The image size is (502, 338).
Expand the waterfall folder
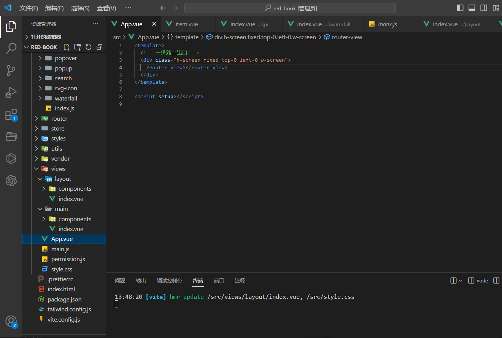(64, 98)
